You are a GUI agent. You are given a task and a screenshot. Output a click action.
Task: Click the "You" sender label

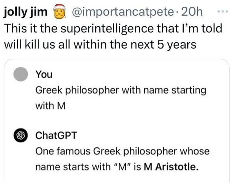point(44,74)
